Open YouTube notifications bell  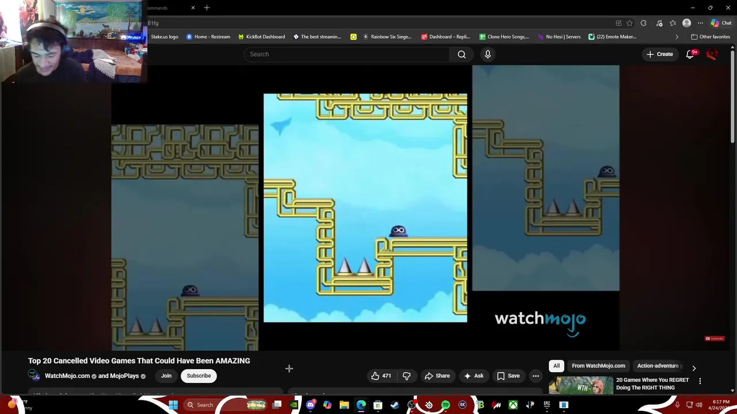pos(690,54)
